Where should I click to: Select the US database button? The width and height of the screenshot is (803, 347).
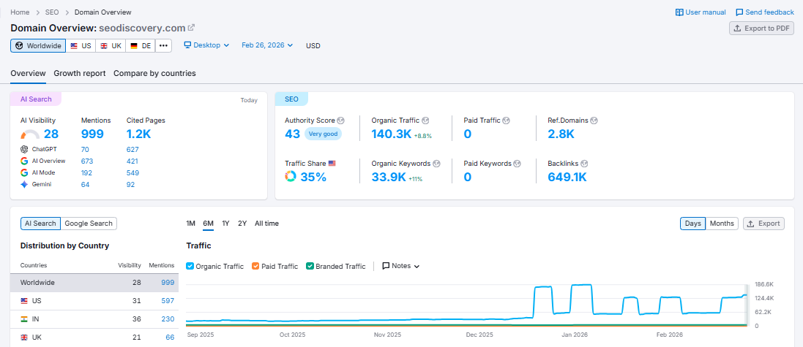point(81,45)
